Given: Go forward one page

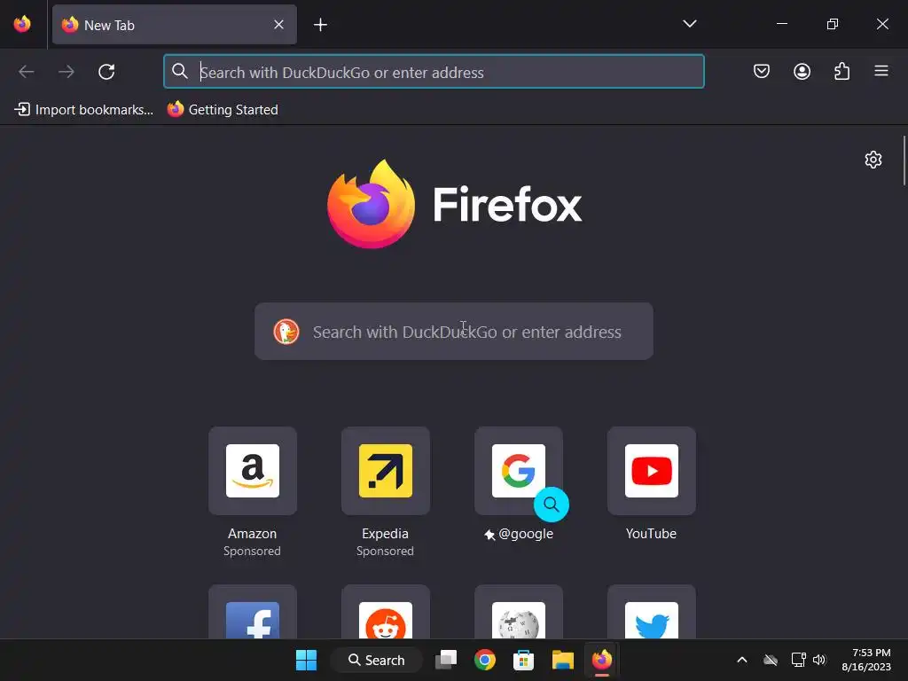Looking at the screenshot, I should click(67, 72).
